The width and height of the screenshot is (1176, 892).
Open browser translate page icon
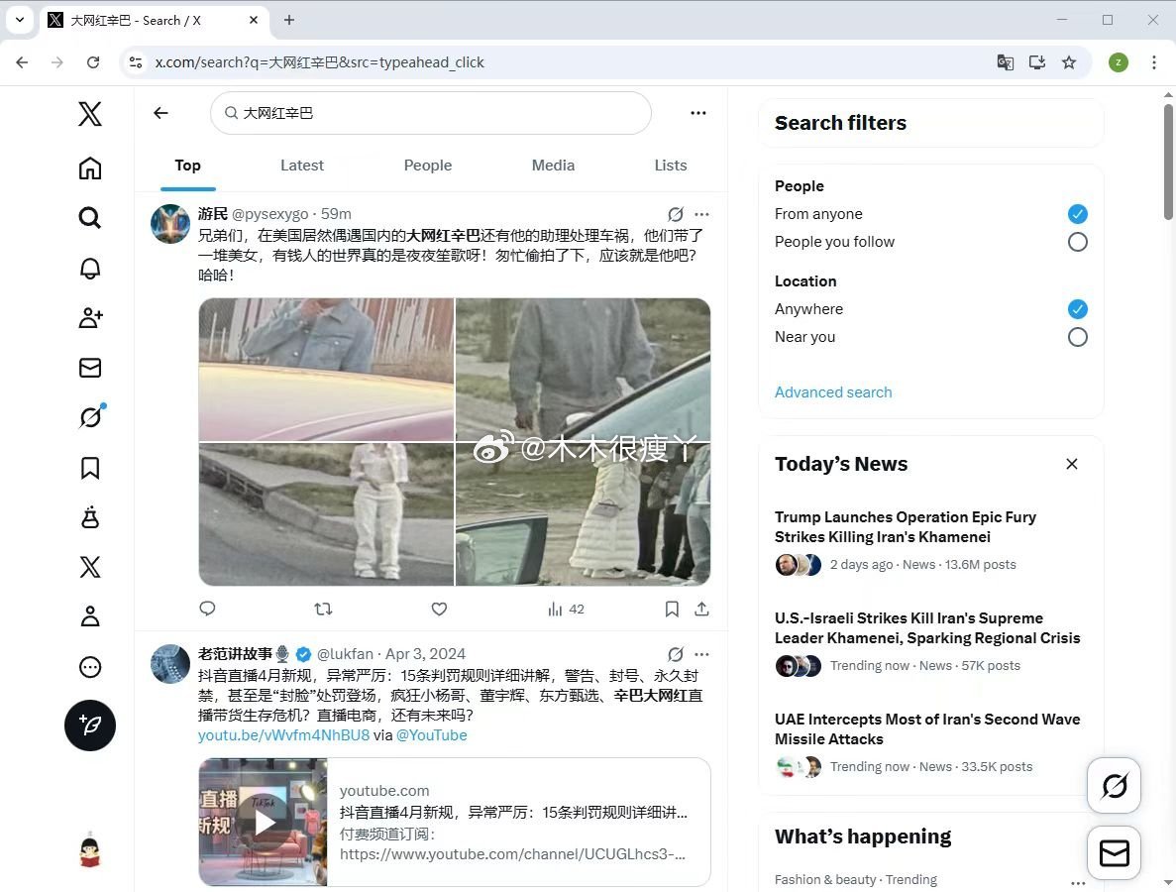(x=1005, y=62)
